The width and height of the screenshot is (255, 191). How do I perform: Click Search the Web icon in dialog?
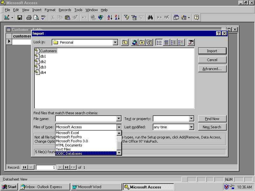[x=135, y=42]
